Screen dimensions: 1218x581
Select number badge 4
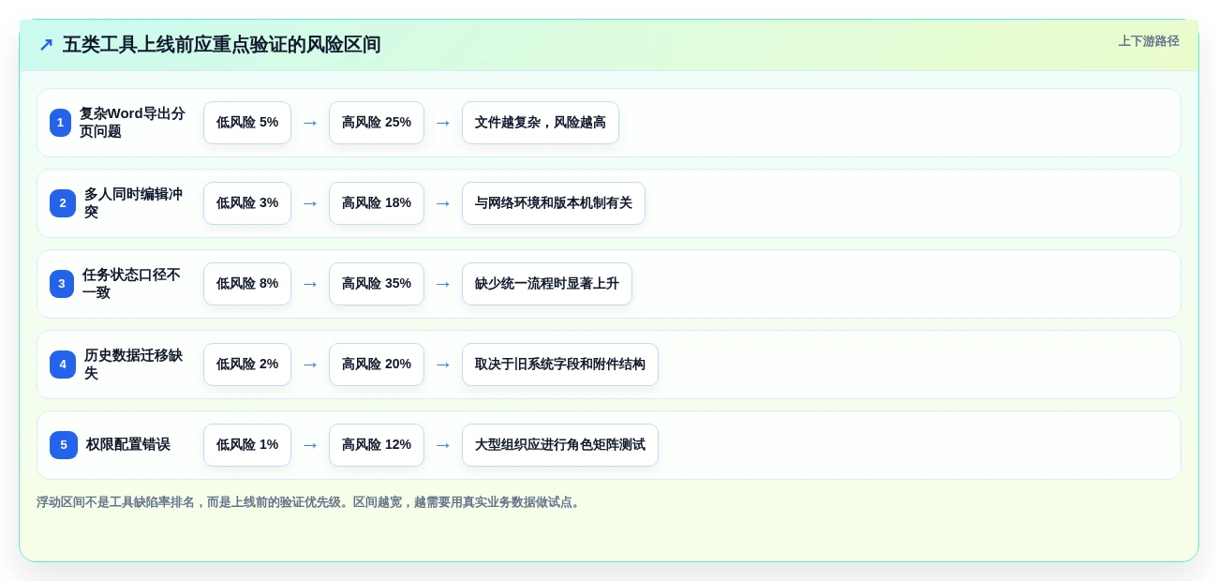63,365
